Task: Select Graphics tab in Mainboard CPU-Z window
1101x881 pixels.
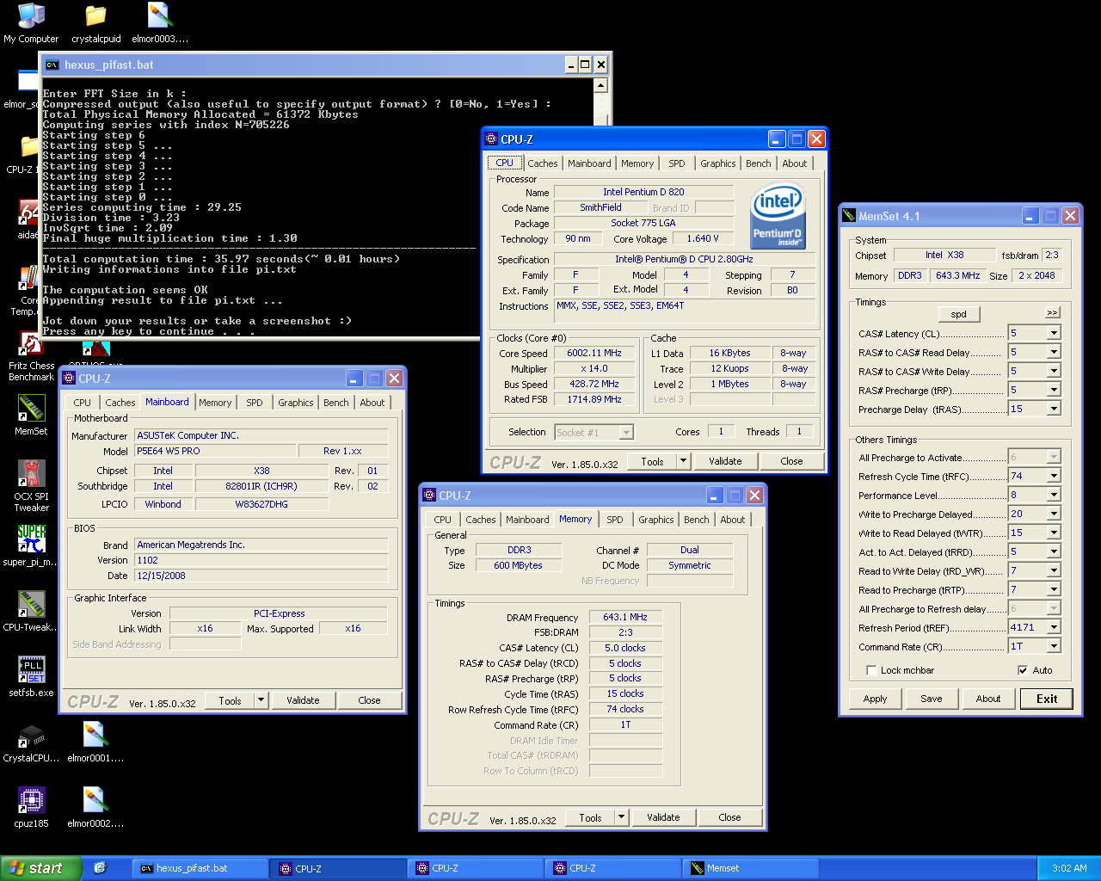Action: 295,403
